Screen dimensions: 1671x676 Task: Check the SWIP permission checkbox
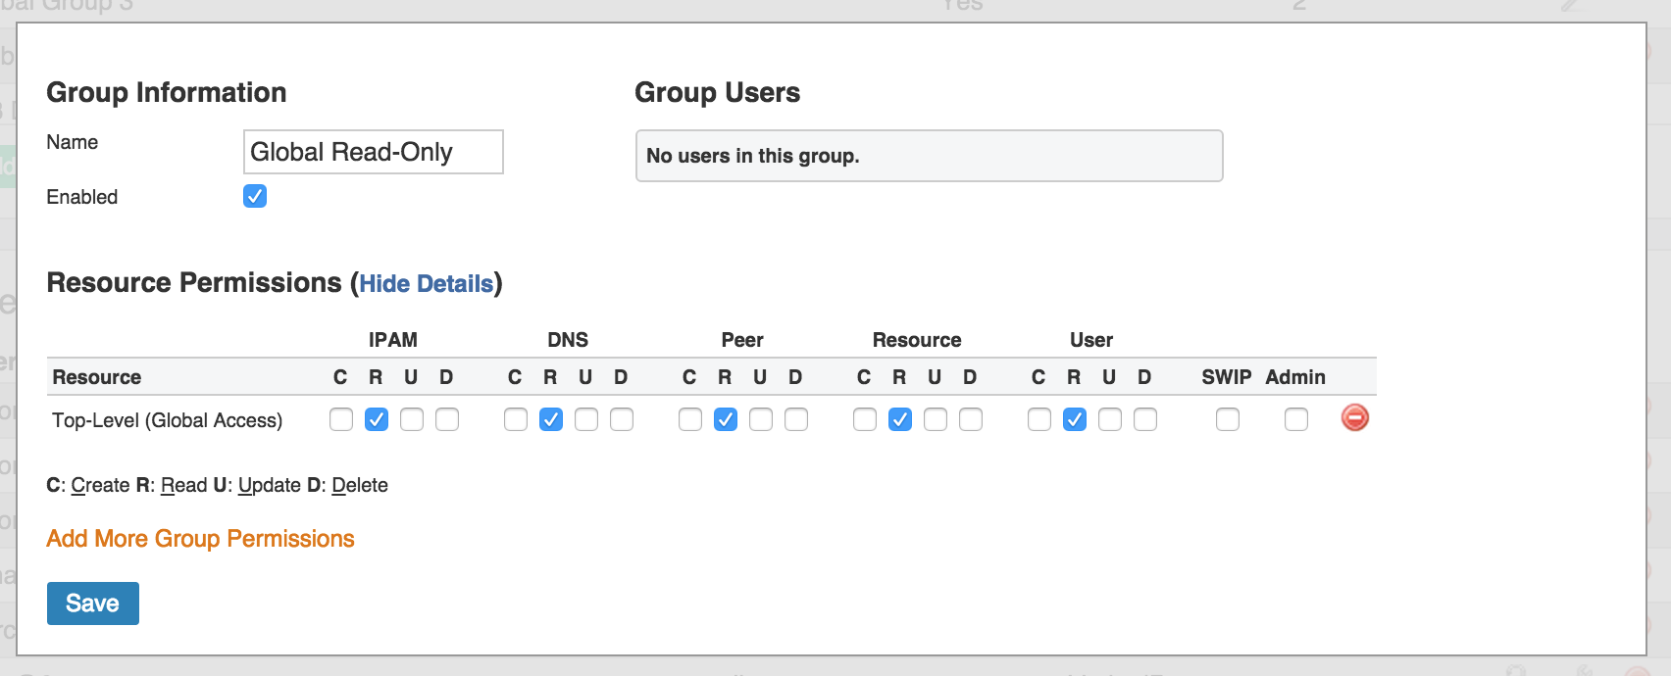[1228, 419]
